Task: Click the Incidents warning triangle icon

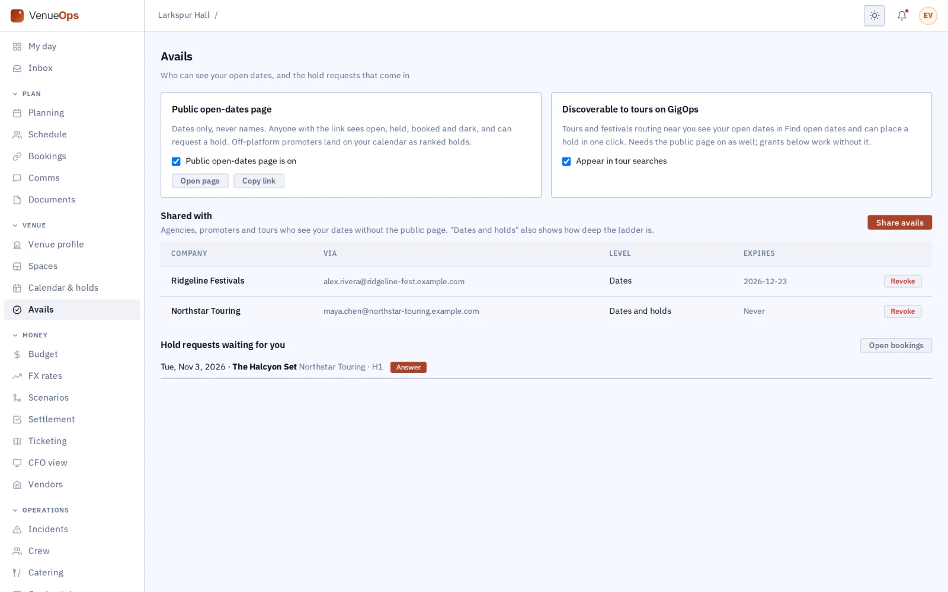Action: pyautogui.click(x=17, y=529)
